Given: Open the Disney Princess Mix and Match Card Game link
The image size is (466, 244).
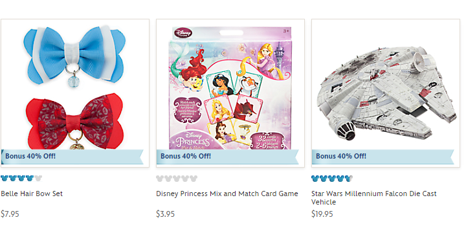Looking at the screenshot, I should coord(227,194).
